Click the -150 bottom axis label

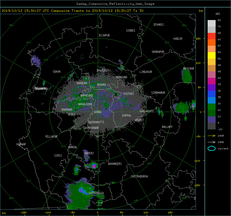pos(23,212)
